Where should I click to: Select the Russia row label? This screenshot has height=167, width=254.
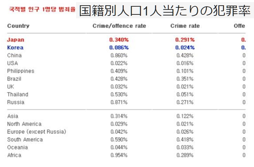(16, 102)
